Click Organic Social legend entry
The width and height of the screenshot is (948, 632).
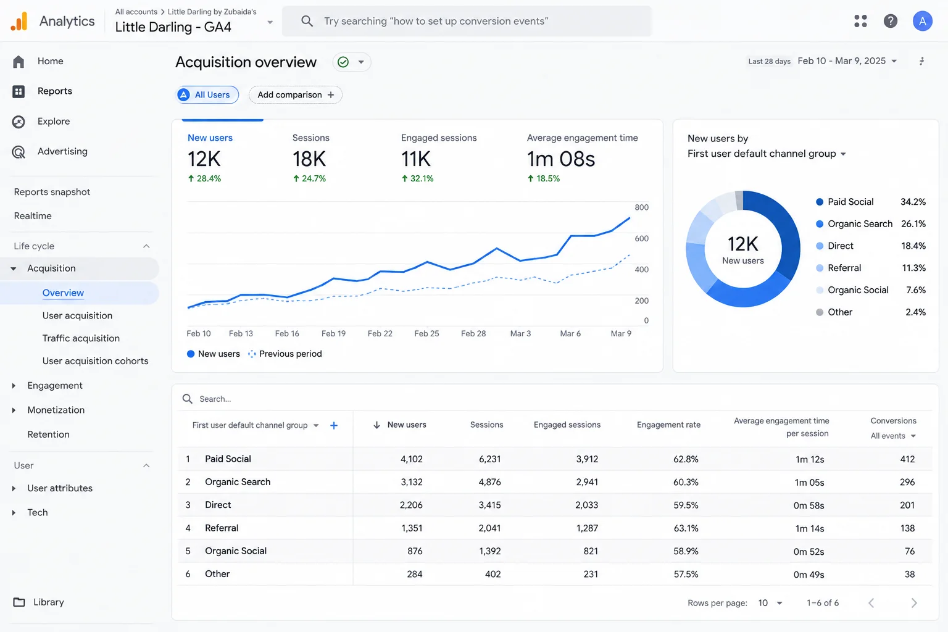click(x=871, y=290)
